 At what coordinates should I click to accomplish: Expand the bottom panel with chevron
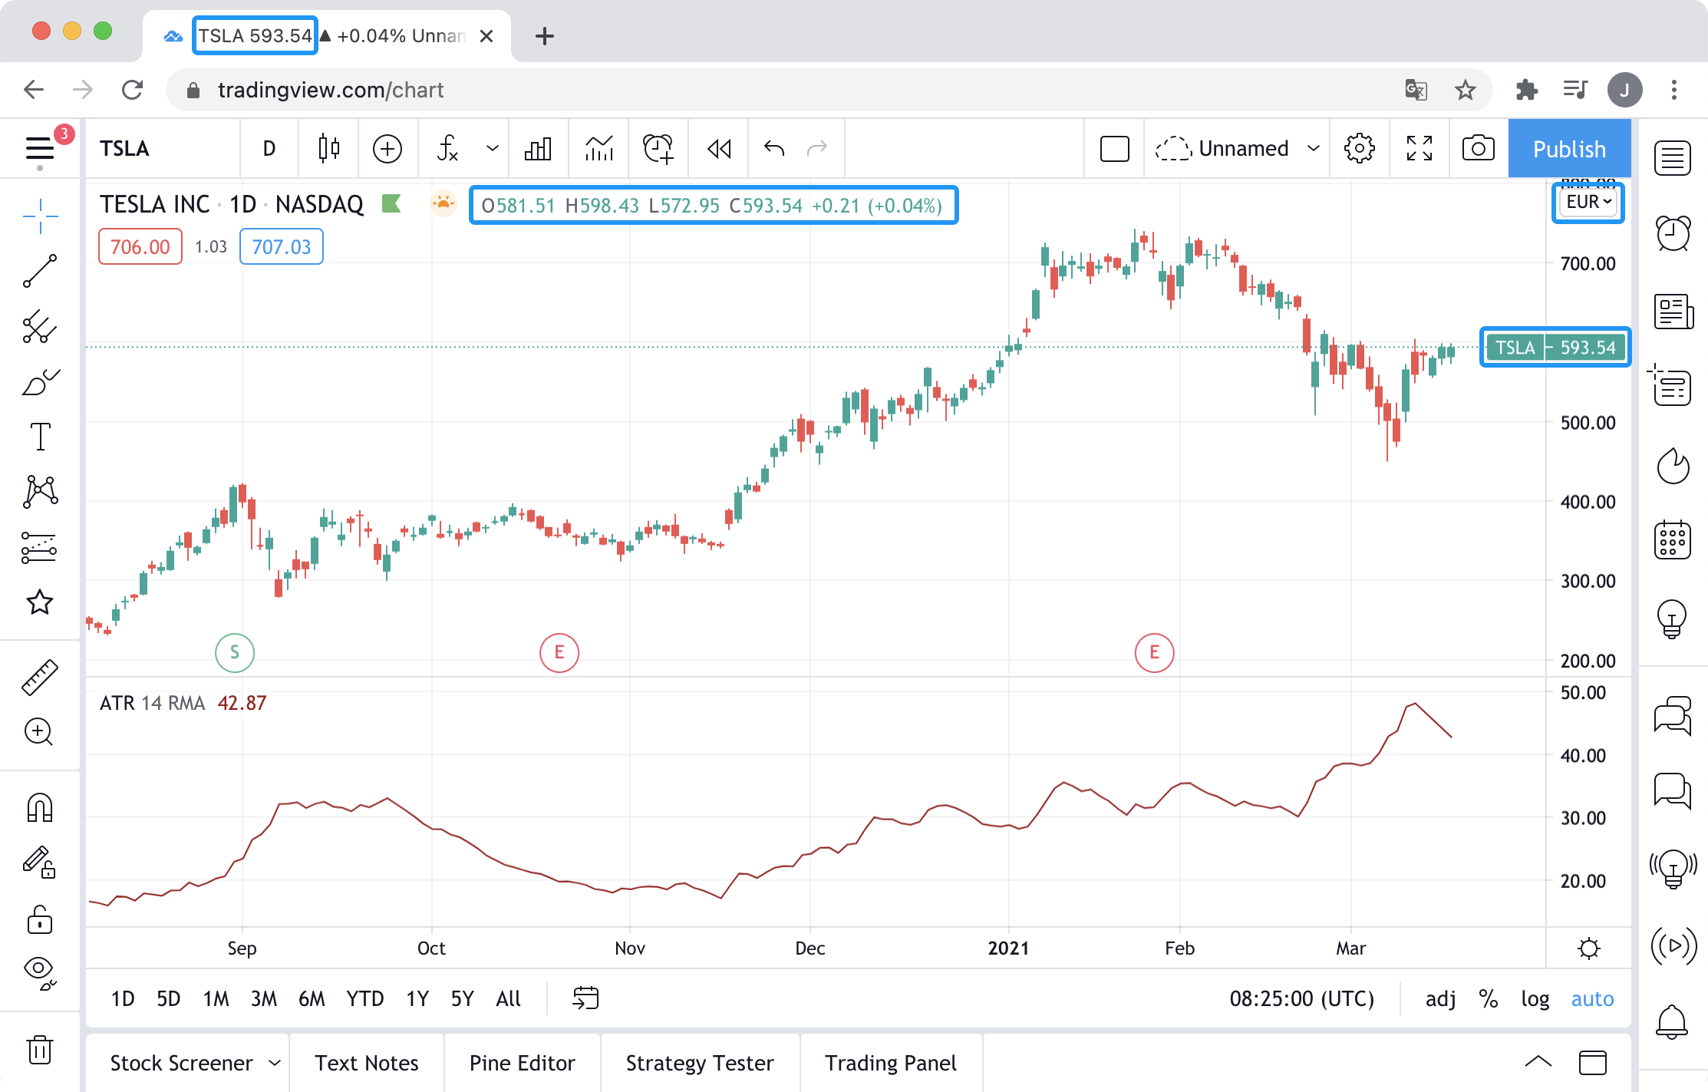coord(1538,1062)
